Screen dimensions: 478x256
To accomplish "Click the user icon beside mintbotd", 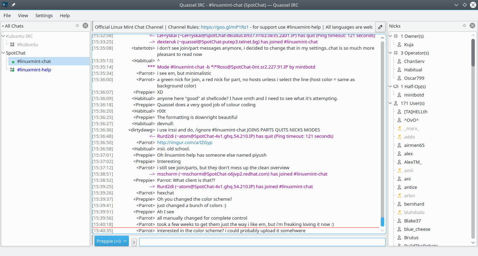I will (x=399, y=95).
